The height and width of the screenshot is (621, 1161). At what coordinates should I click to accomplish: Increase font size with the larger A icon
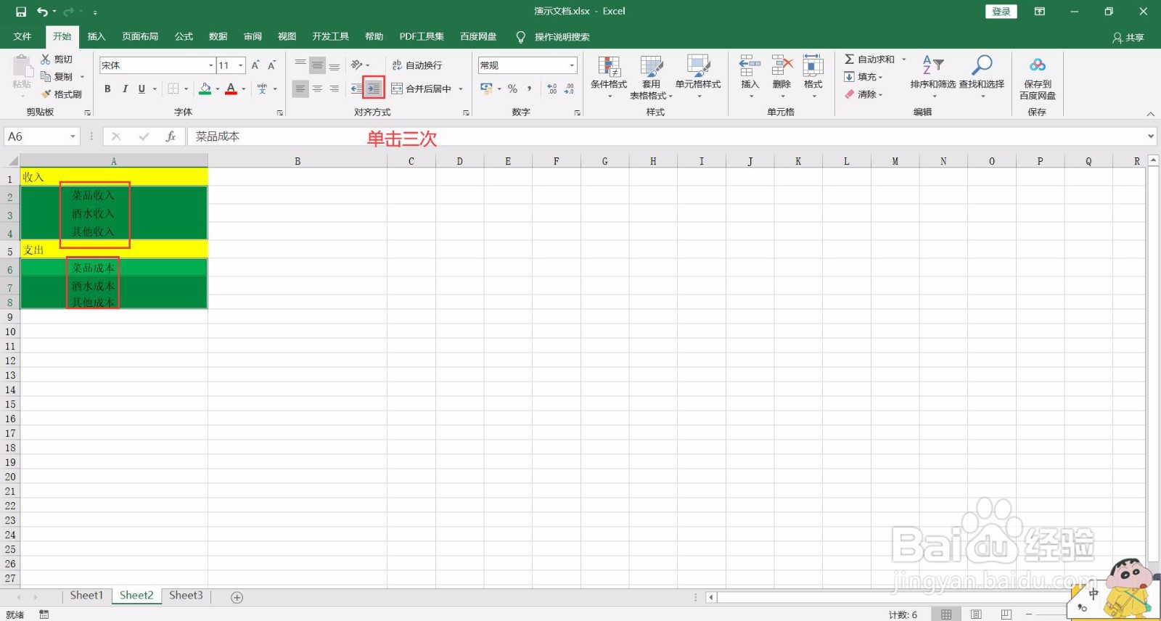click(255, 65)
